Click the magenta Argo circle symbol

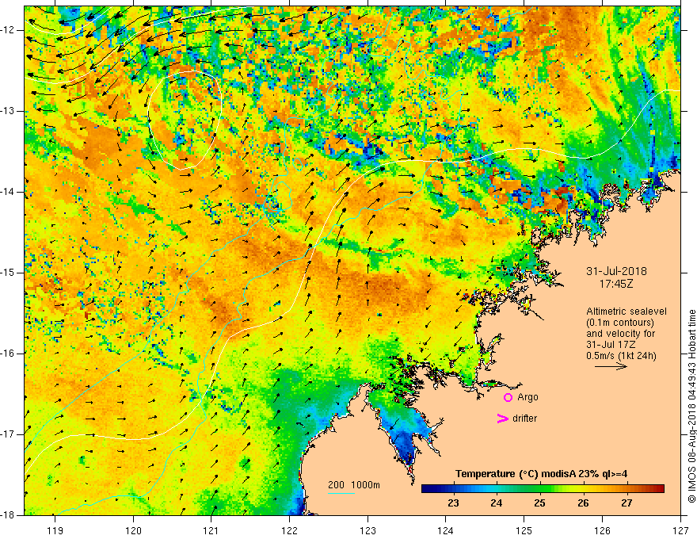pos(508,398)
